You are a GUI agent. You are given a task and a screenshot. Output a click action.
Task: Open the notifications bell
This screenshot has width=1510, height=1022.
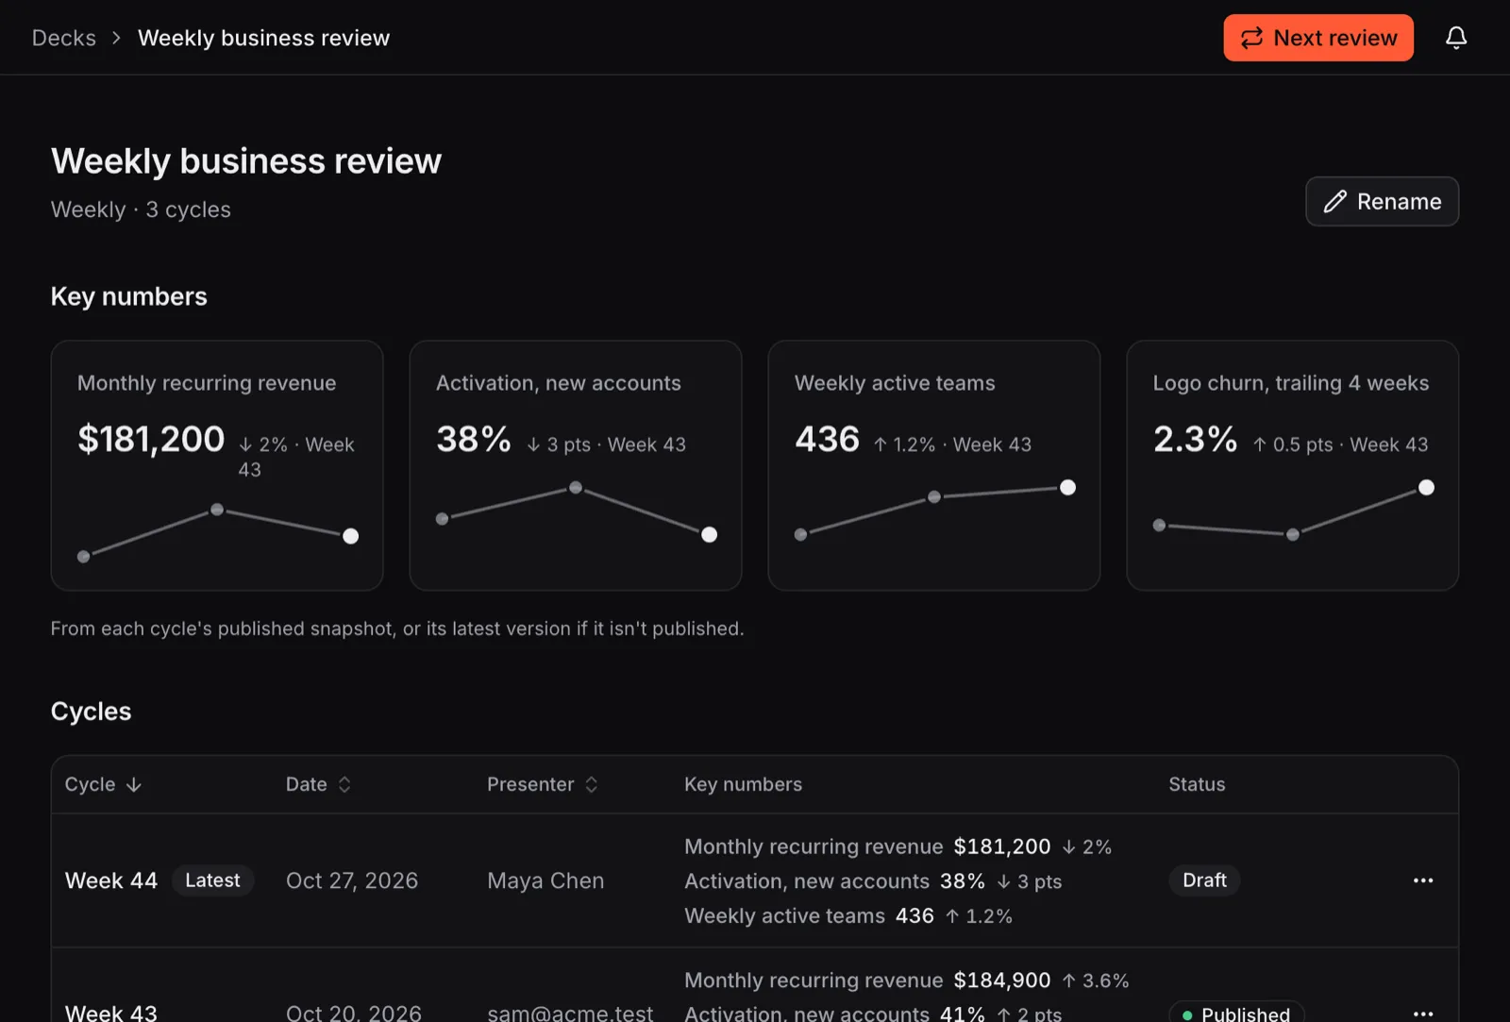pos(1456,38)
